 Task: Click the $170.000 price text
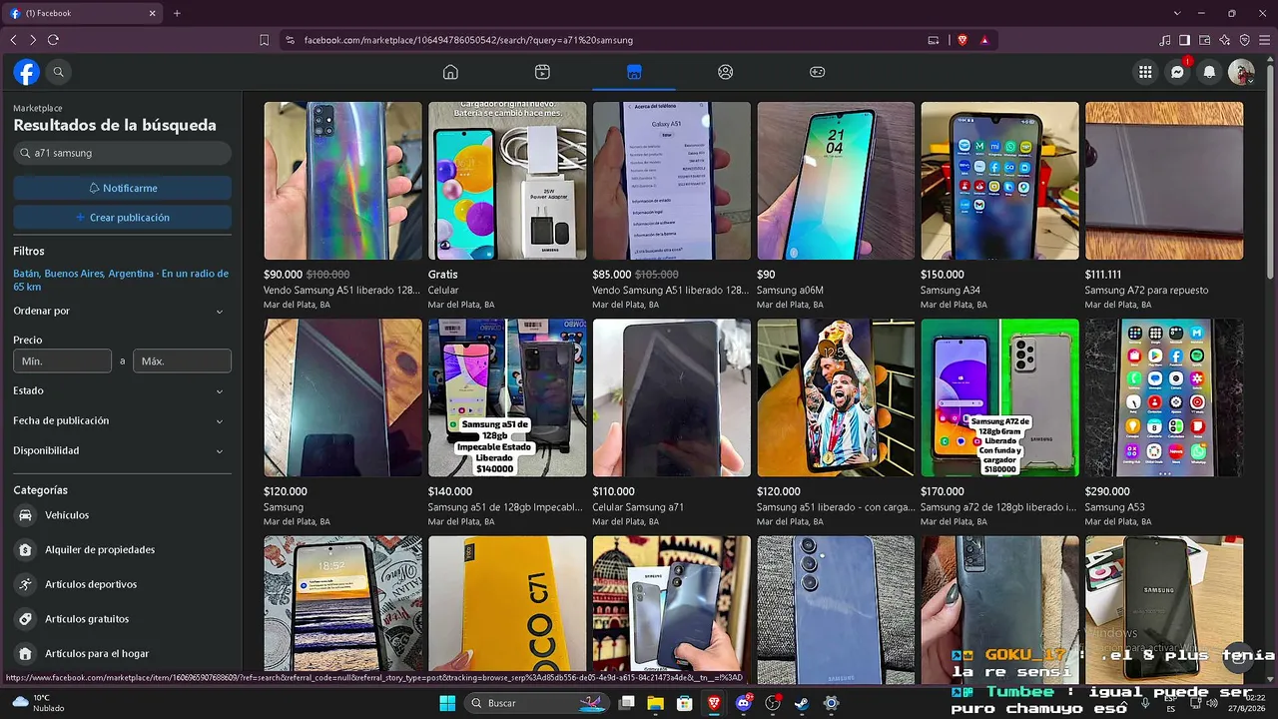click(x=943, y=491)
